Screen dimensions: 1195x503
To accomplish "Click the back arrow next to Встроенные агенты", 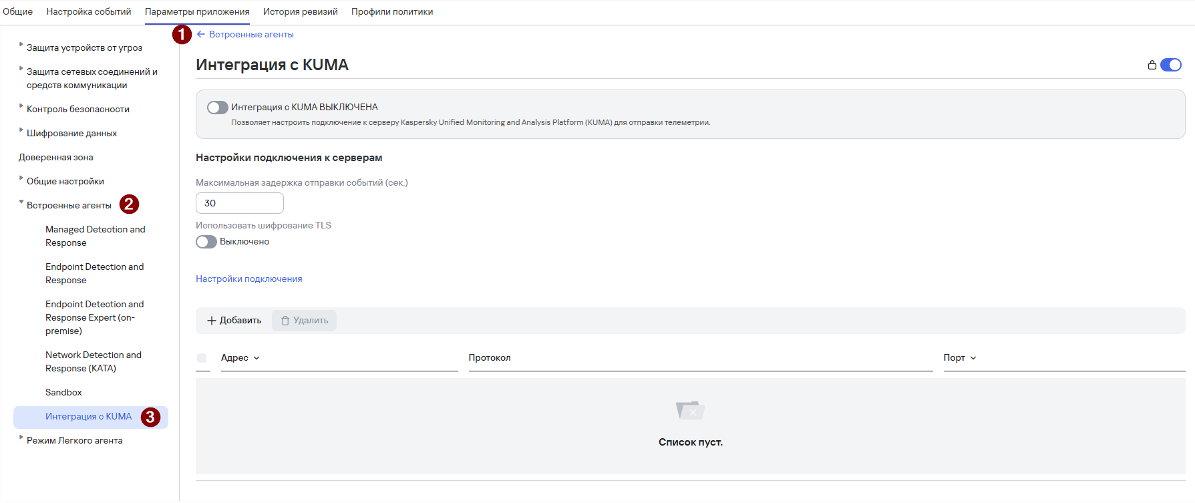I will pos(200,34).
